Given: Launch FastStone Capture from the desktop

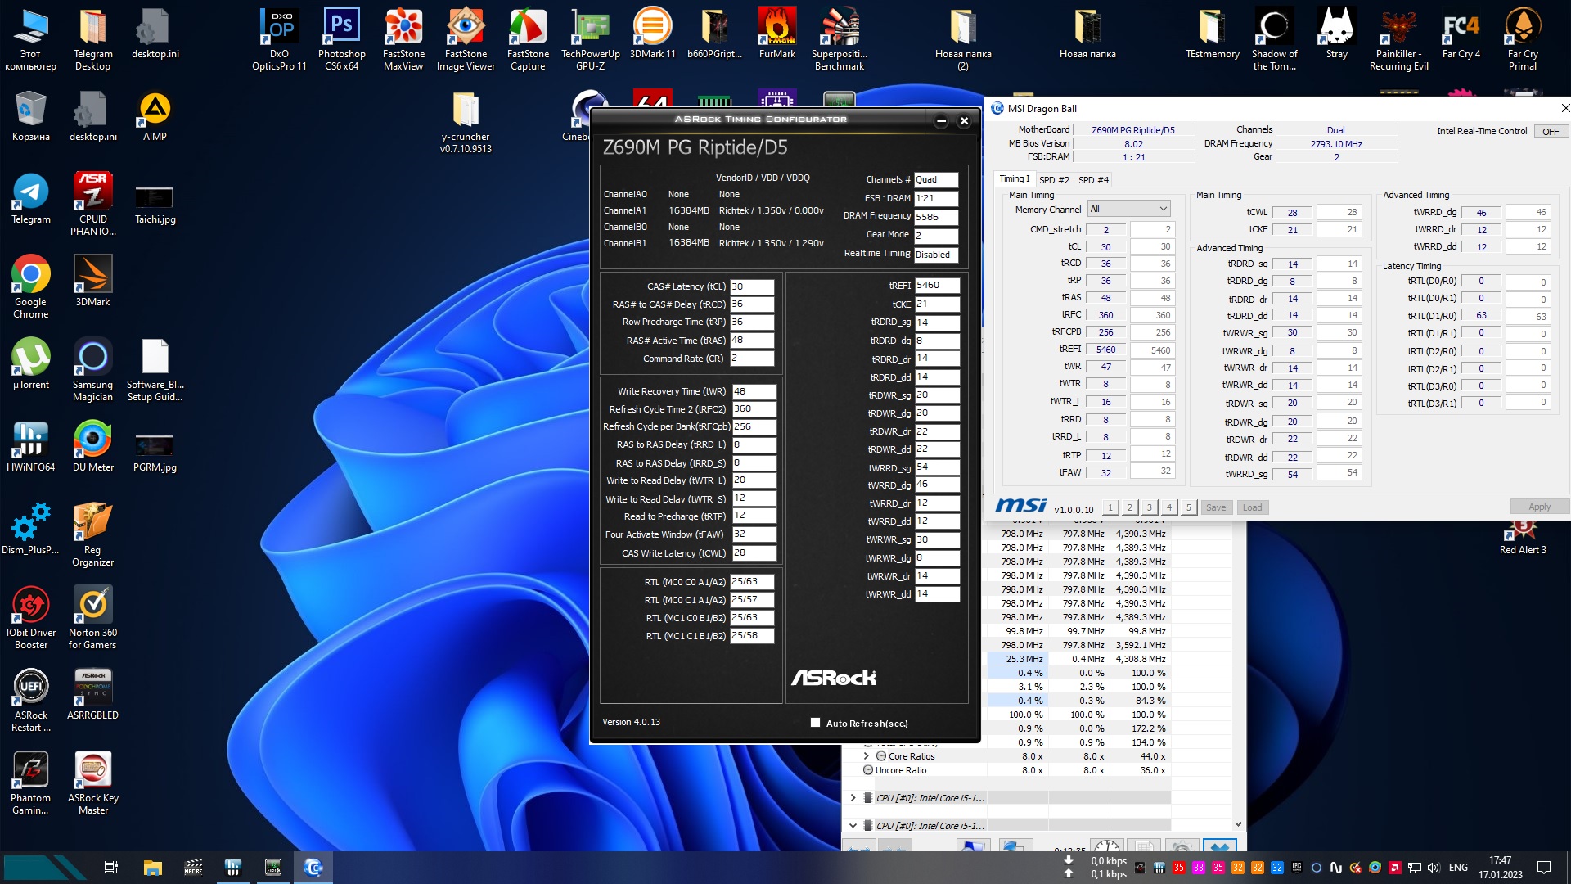Looking at the screenshot, I should tap(528, 38).
